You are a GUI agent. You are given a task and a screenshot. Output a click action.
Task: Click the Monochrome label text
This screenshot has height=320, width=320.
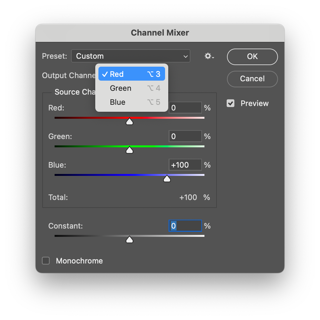coord(79,261)
